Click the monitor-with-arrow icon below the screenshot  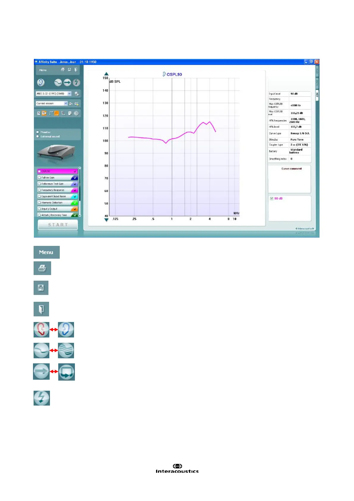(67, 372)
